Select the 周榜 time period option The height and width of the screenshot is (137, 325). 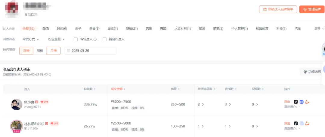(40, 51)
